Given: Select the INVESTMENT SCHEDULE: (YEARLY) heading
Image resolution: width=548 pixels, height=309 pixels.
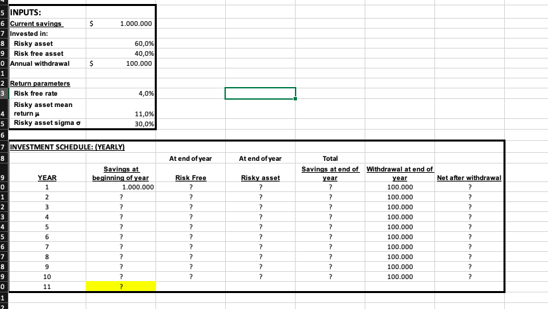Looking at the screenshot, I should [67, 147].
